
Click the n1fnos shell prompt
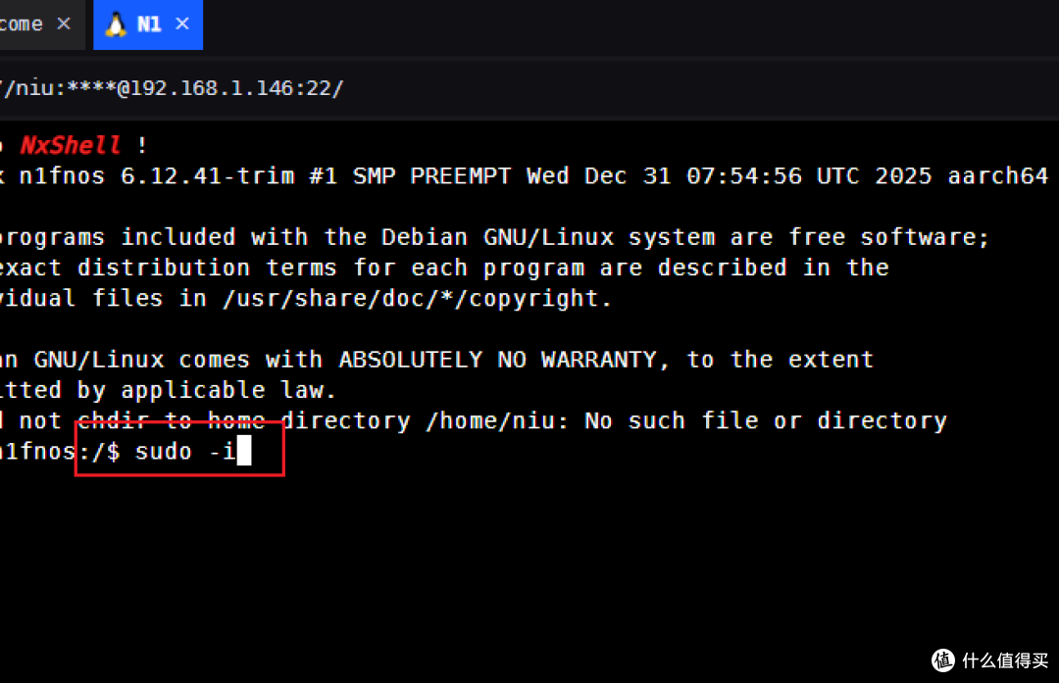click(x=60, y=451)
